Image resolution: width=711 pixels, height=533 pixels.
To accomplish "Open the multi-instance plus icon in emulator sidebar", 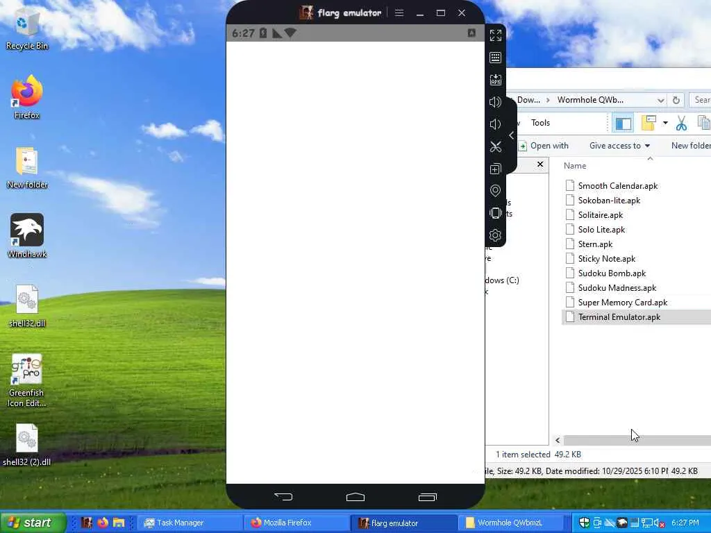I will pyautogui.click(x=495, y=169).
